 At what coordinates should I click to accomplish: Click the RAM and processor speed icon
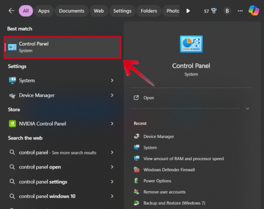tap(137, 158)
